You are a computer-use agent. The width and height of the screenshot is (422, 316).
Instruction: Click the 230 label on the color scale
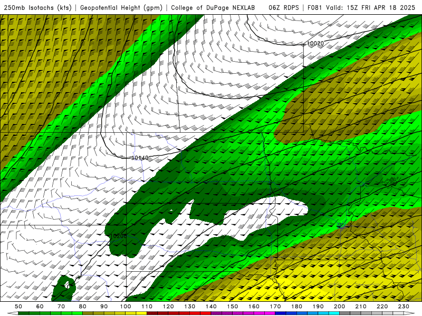click(x=404, y=307)
